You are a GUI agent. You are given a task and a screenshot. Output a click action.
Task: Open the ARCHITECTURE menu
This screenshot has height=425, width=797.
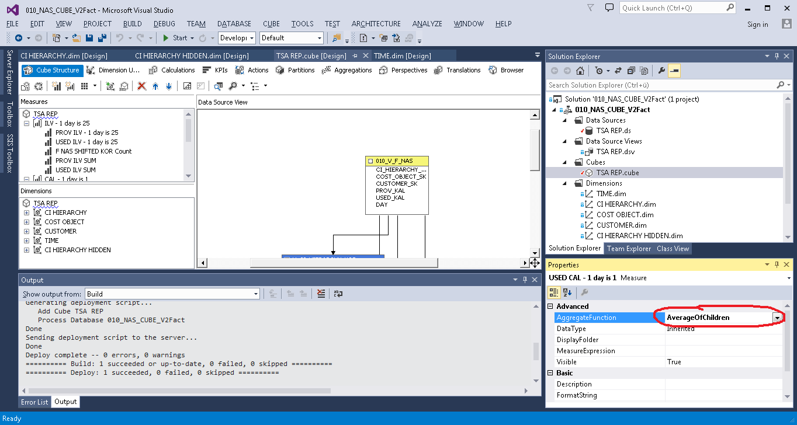(376, 24)
